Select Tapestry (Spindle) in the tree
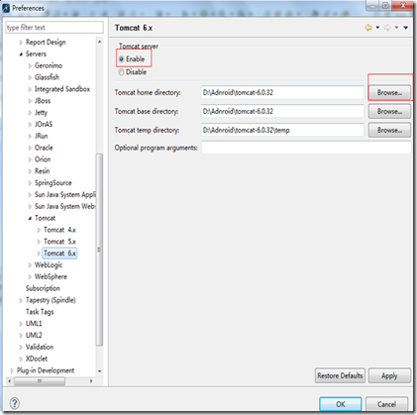417x415 pixels. 51,300
